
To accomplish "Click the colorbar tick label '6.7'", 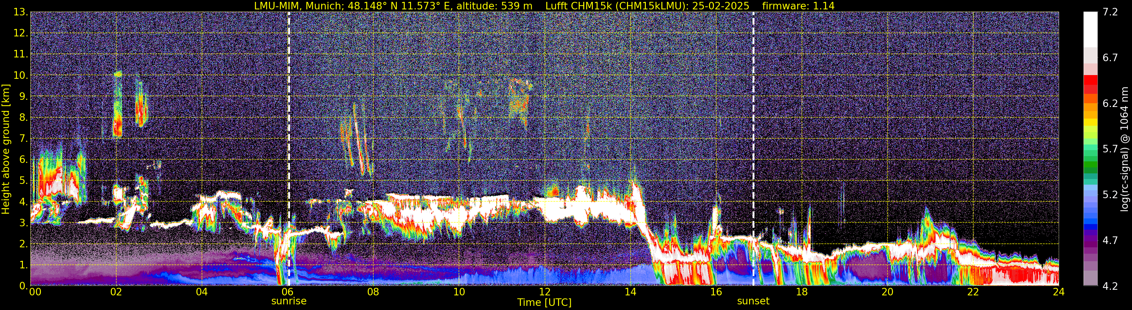I will (x=1110, y=57).
